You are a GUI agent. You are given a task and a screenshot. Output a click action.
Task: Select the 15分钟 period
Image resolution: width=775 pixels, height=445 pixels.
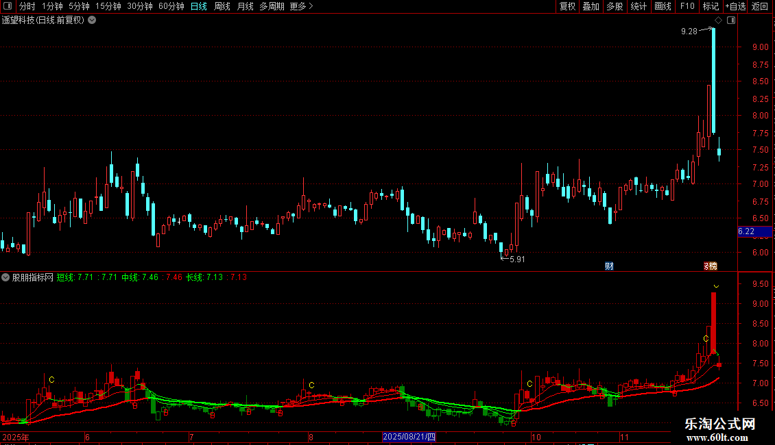108,6
